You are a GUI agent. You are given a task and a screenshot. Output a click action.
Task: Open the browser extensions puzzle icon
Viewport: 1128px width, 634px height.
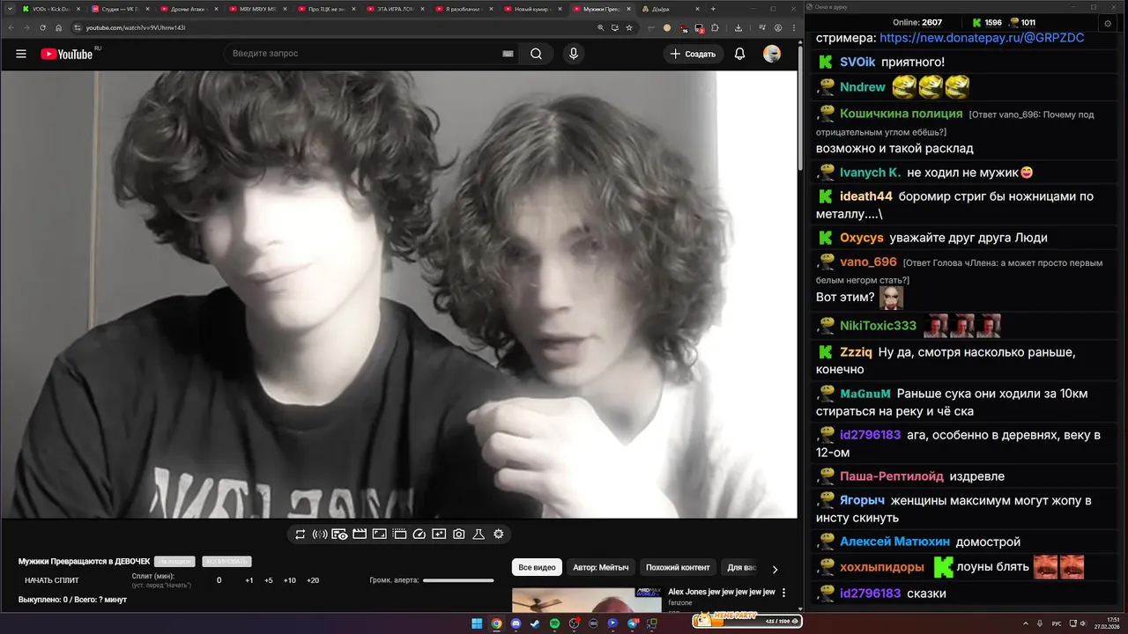714,27
